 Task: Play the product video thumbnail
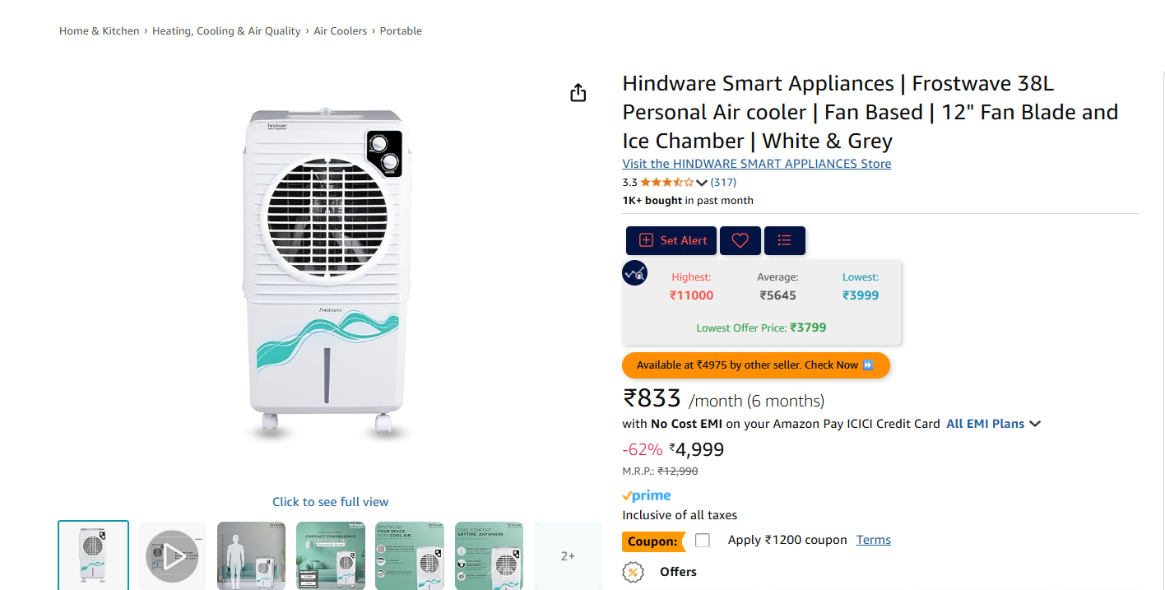[x=172, y=556]
